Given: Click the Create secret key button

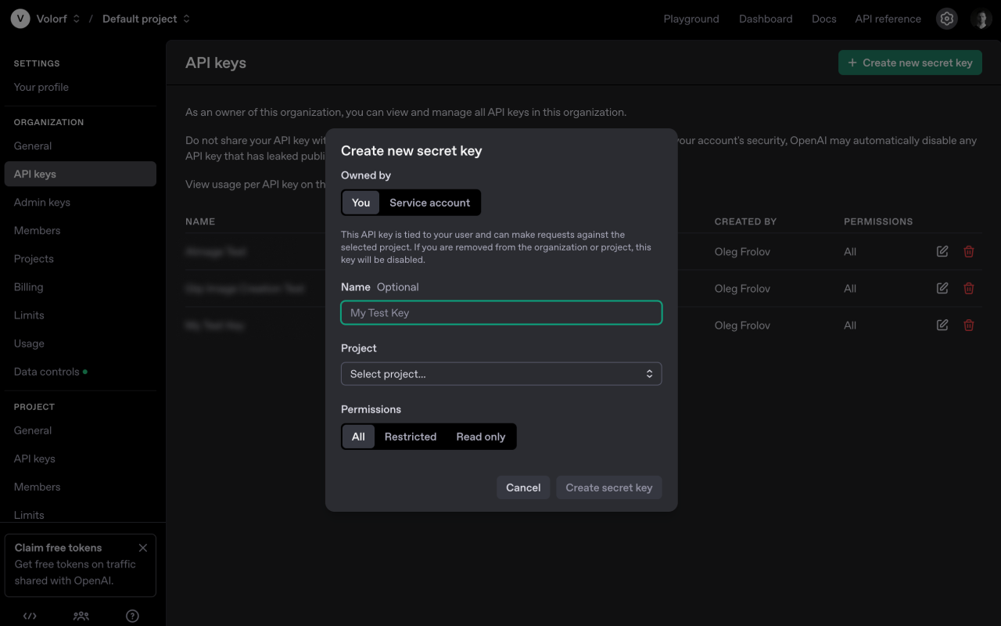Looking at the screenshot, I should 608,487.
